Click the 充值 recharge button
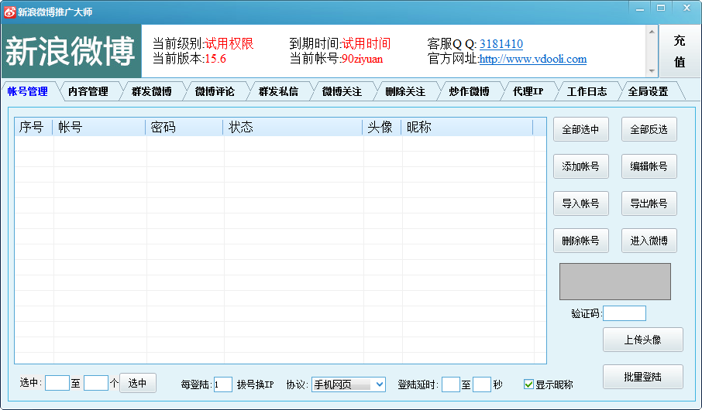 tap(680, 51)
